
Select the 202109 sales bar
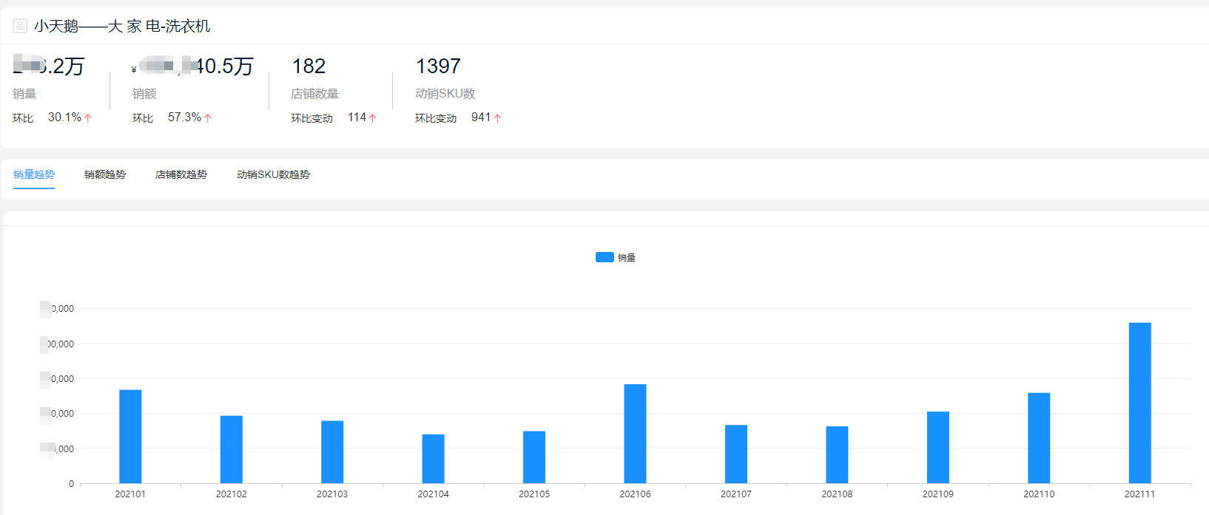pos(938,448)
